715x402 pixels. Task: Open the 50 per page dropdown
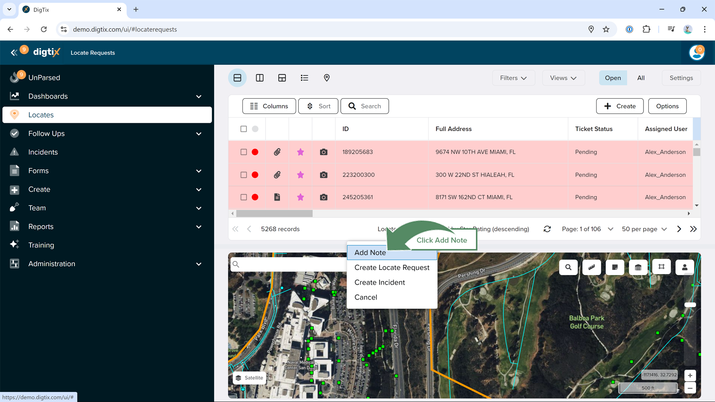tap(644, 229)
